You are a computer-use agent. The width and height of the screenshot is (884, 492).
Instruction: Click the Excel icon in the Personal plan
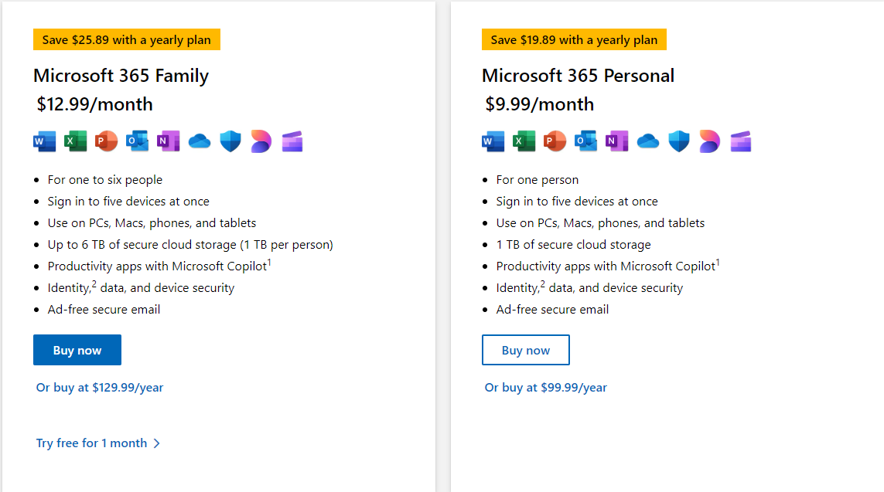(524, 141)
